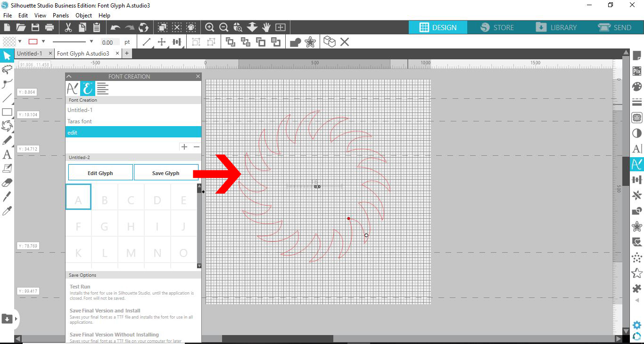Click the Save diskette icon
Viewport: 644px width, 344px height.
pos(35,27)
